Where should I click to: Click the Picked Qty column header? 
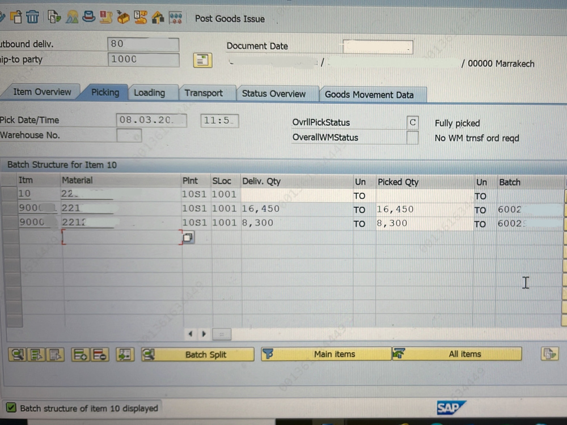click(425, 182)
